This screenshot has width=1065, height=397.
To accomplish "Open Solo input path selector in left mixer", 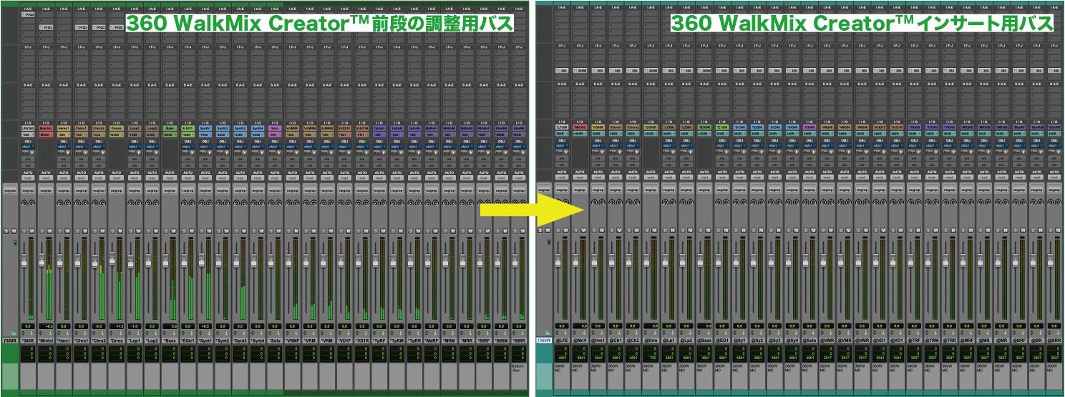I will pos(273,128).
